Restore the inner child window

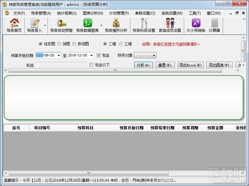[x=237, y=13]
